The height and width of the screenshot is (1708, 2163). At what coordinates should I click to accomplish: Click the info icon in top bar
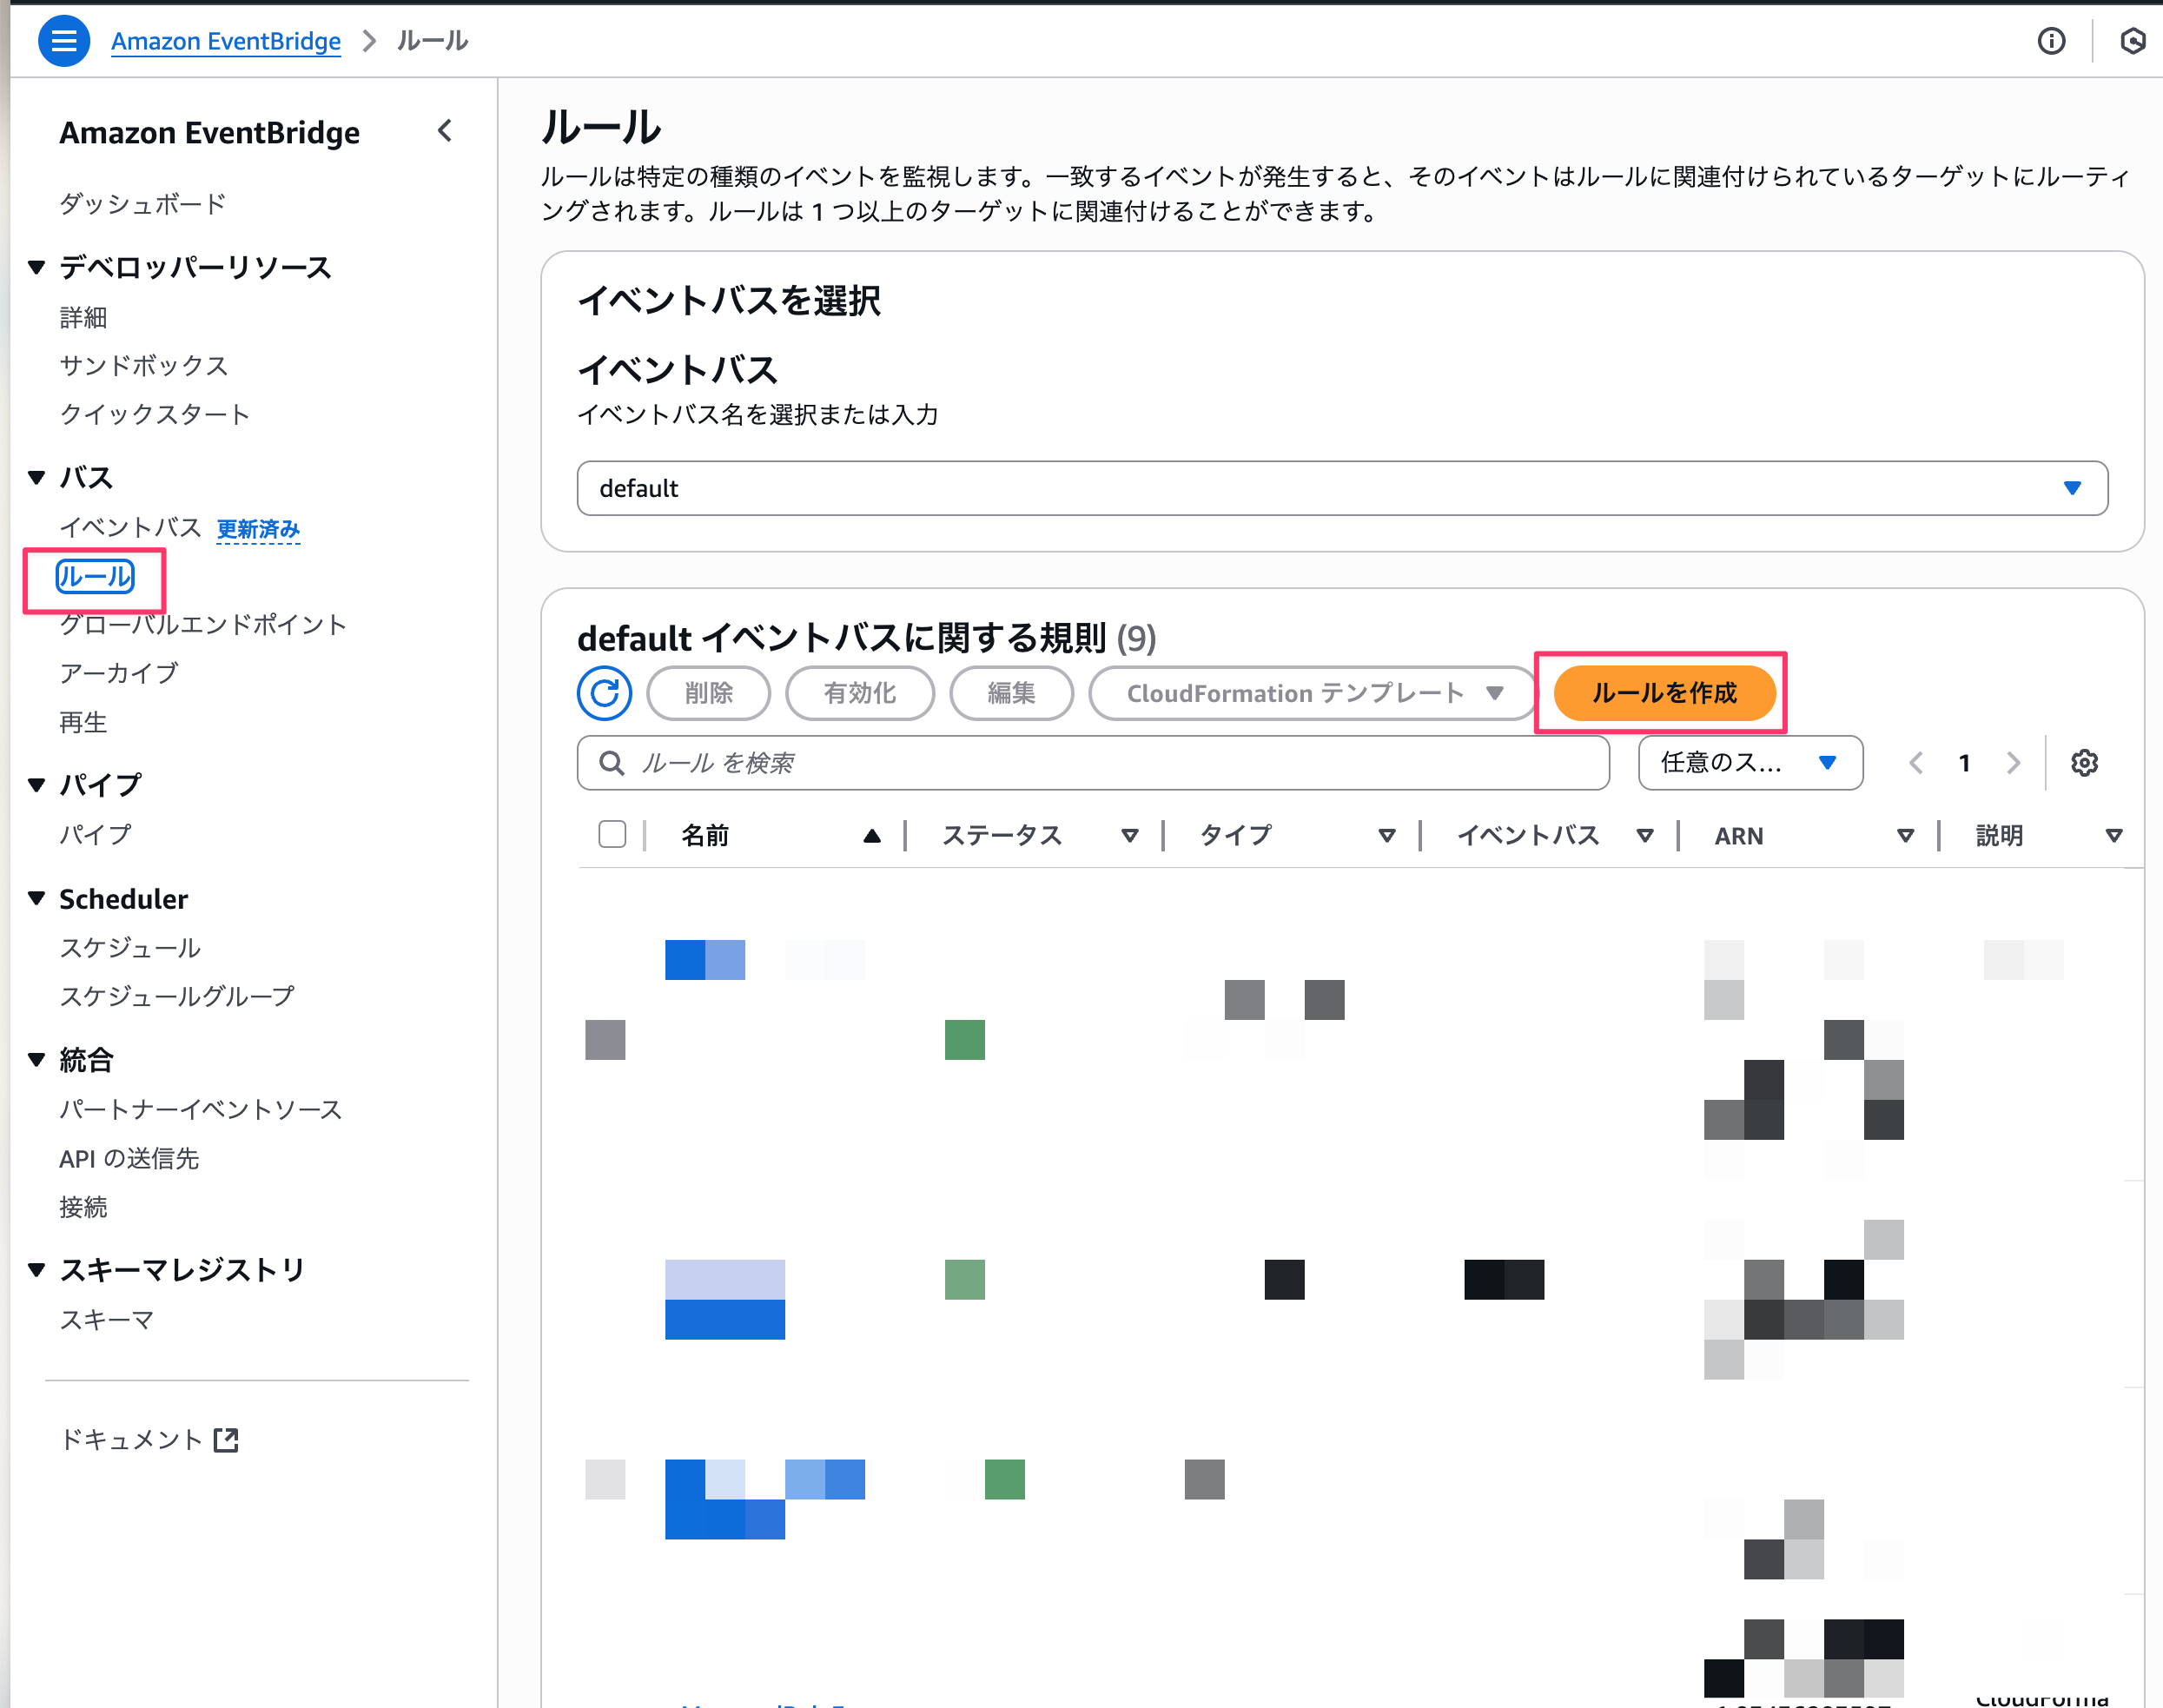point(2051,41)
